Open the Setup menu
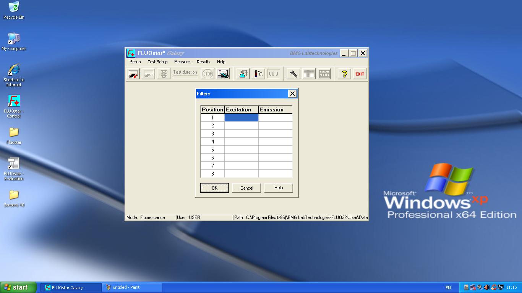522x293 pixels. pyautogui.click(x=135, y=62)
